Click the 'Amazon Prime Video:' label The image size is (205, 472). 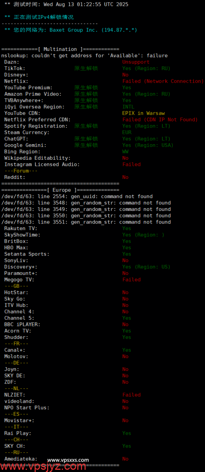[33, 94]
